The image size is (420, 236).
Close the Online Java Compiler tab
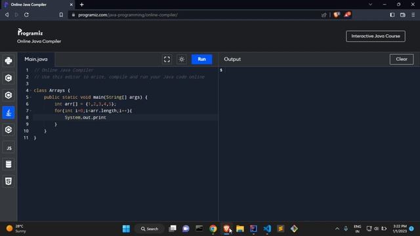click(x=72, y=5)
